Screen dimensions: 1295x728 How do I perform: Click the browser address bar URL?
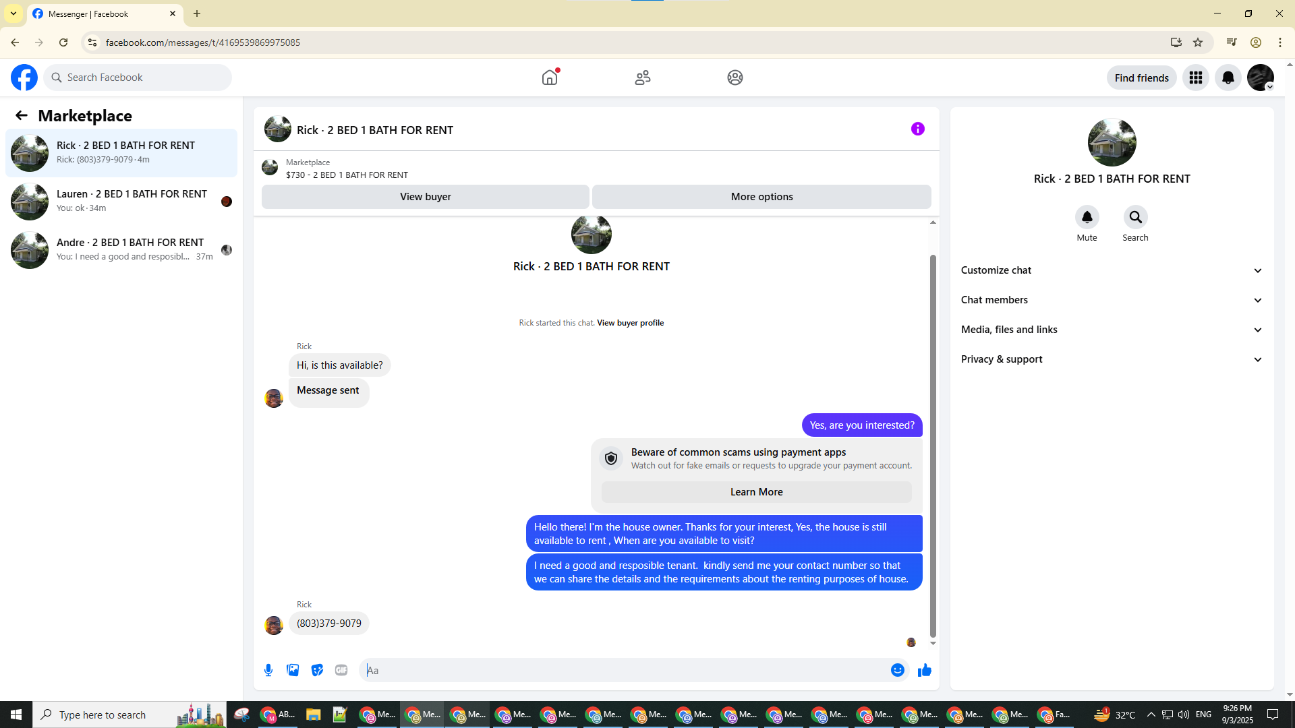click(203, 42)
